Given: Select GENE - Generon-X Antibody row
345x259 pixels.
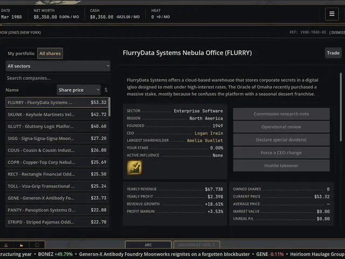Looking at the screenshot, I should tap(57, 198).
